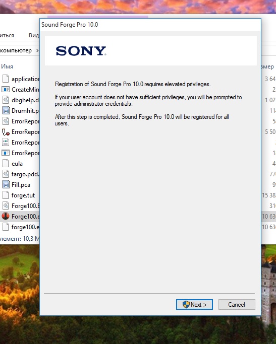Click the SONY logo in the dialog
The width and height of the screenshot is (276, 344).
[x=81, y=51]
